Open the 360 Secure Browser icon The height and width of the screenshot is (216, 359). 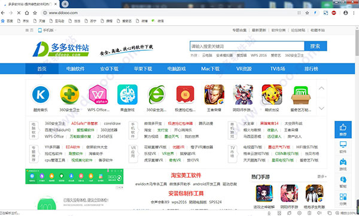[x=156, y=95]
